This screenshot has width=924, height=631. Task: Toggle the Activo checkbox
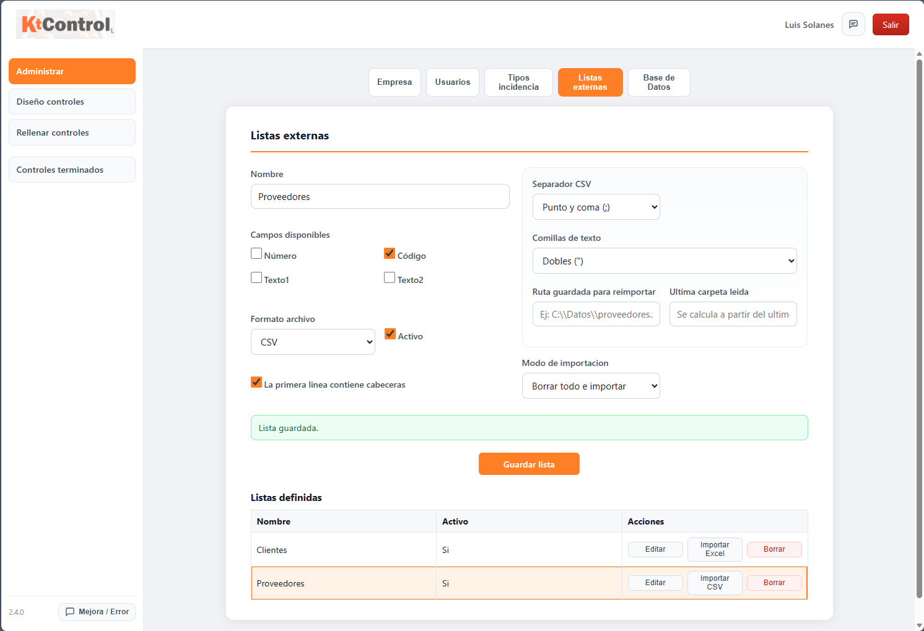390,334
